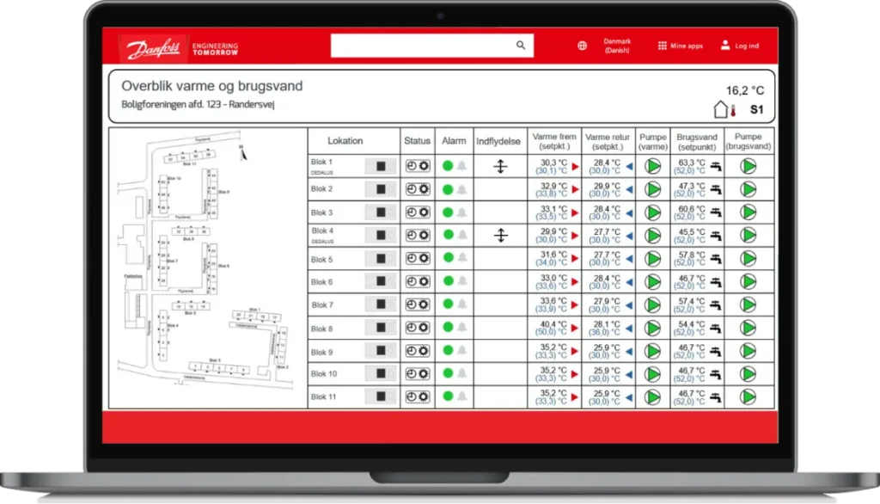Screen dimensions: 880x504
Task: Click the Blok 5 water tap icon
Action: coord(716,259)
